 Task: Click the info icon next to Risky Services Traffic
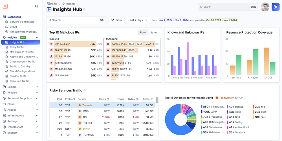click(84, 91)
